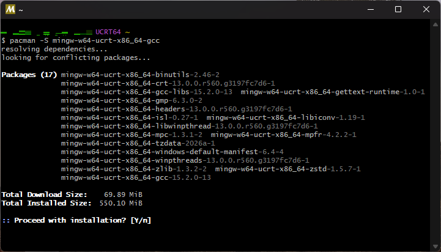This screenshot has width=441, height=252.
Task: Click the scrollbar down arrow
Action: click(435, 246)
